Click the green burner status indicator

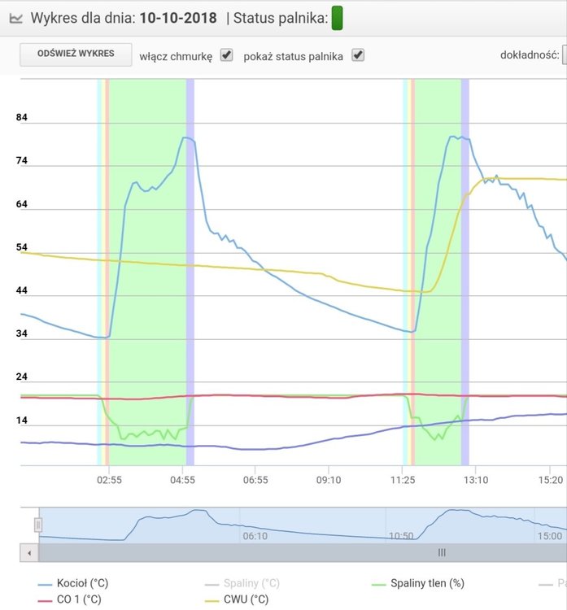tap(337, 17)
